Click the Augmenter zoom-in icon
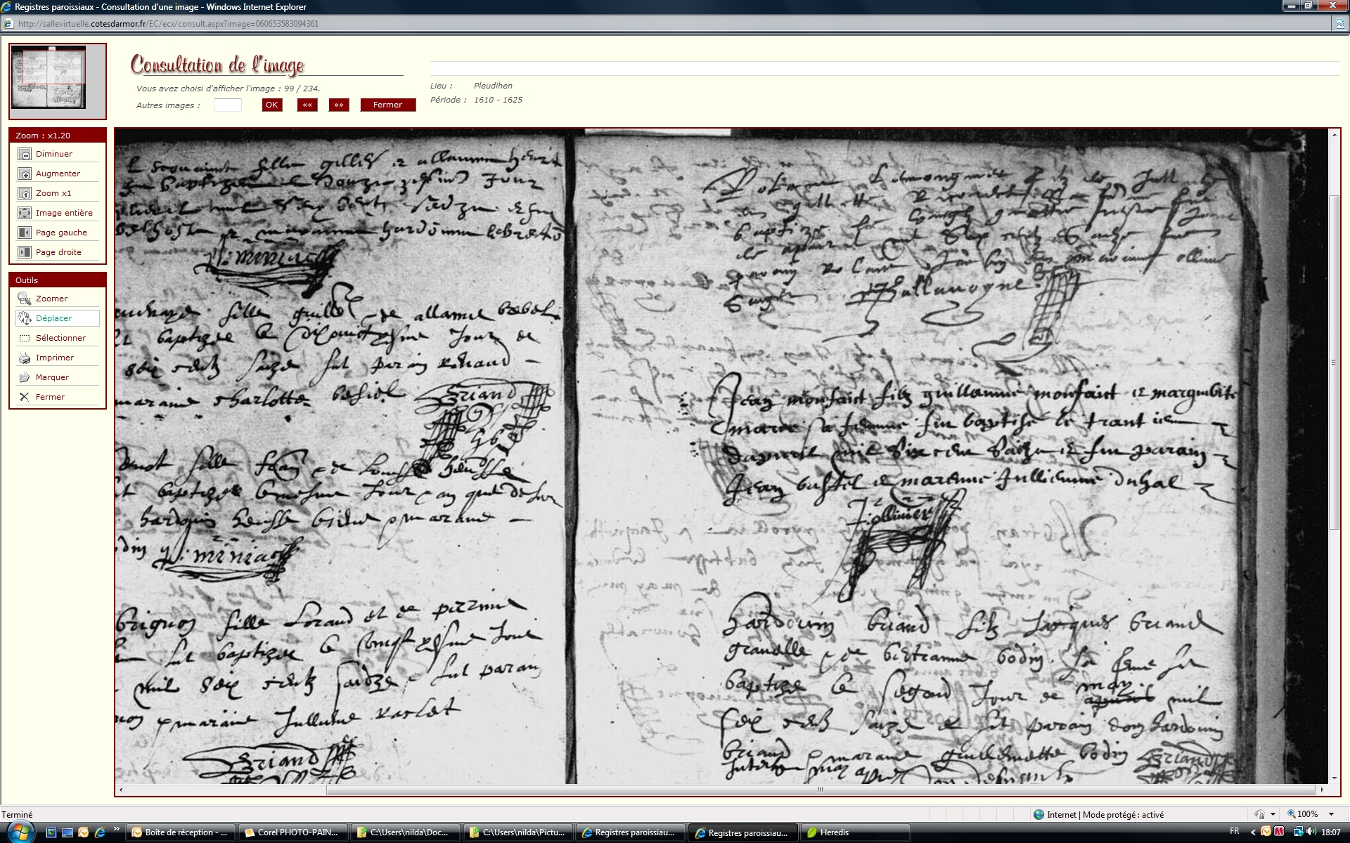This screenshot has height=843, width=1350. coord(25,174)
